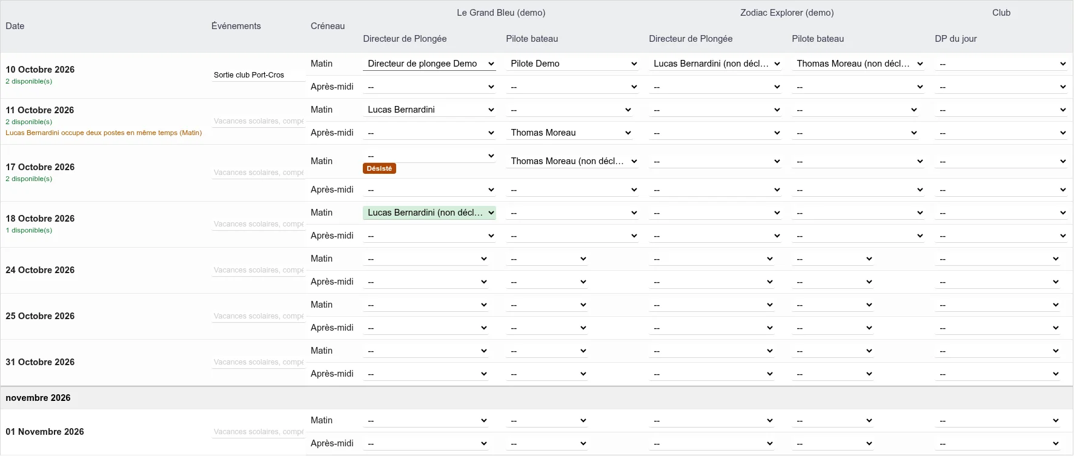Click the '17 Octobre 2026' date label
The height and width of the screenshot is (456, 1074).
point(40,167)
